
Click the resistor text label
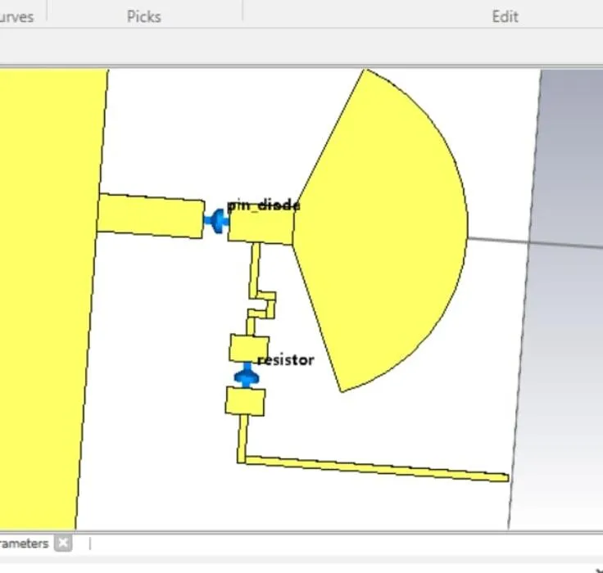[x=285, y=360]
